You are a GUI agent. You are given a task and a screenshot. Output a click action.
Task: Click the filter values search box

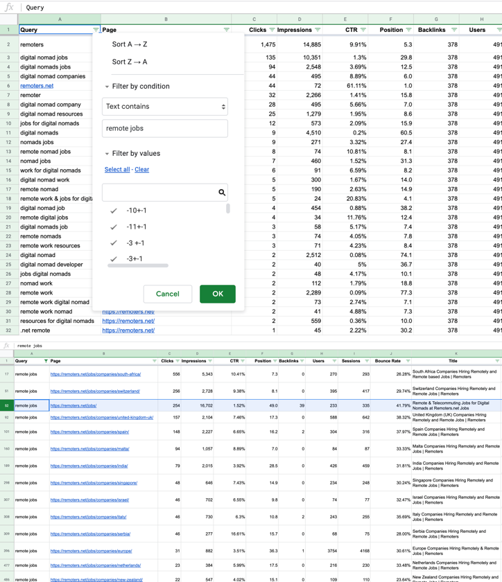click(x=165, y=193)
